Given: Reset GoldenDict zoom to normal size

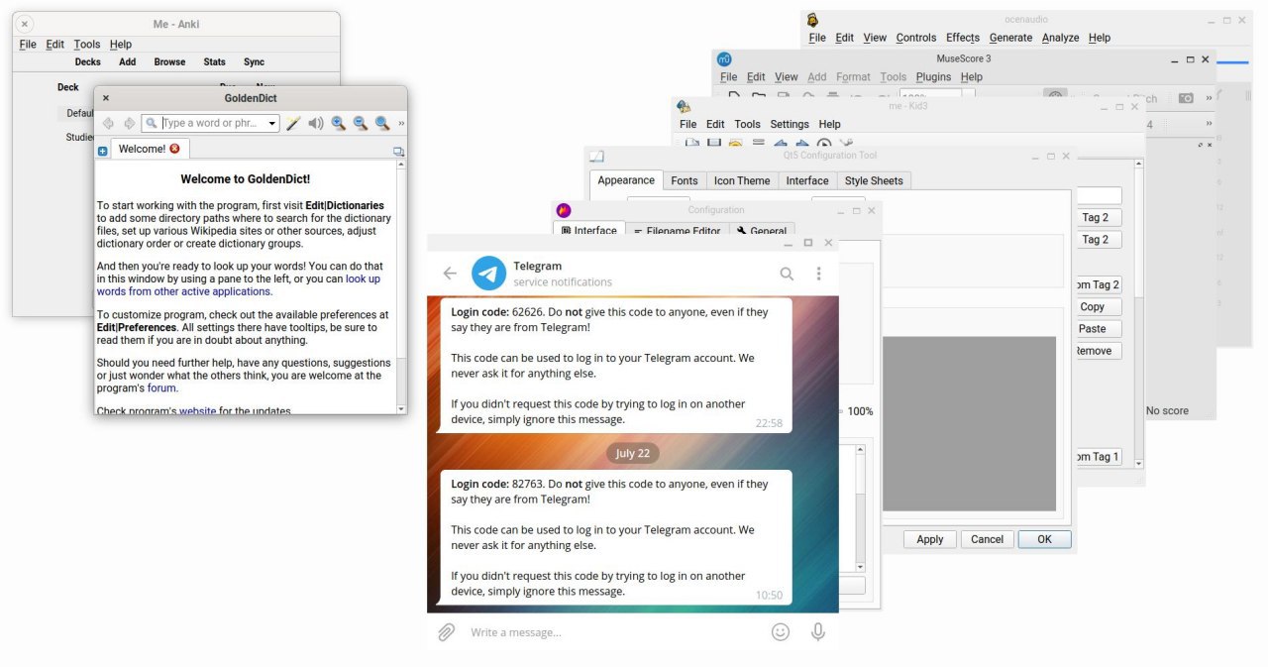Looking at the screenshot, I should click(x=382, y=123).
